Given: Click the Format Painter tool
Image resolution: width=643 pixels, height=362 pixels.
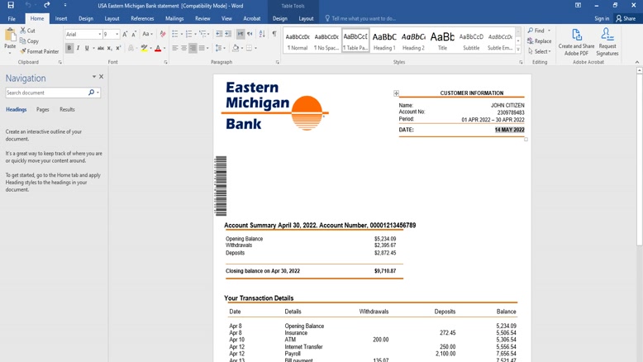Looking at the screenshot, I should 41,51.
